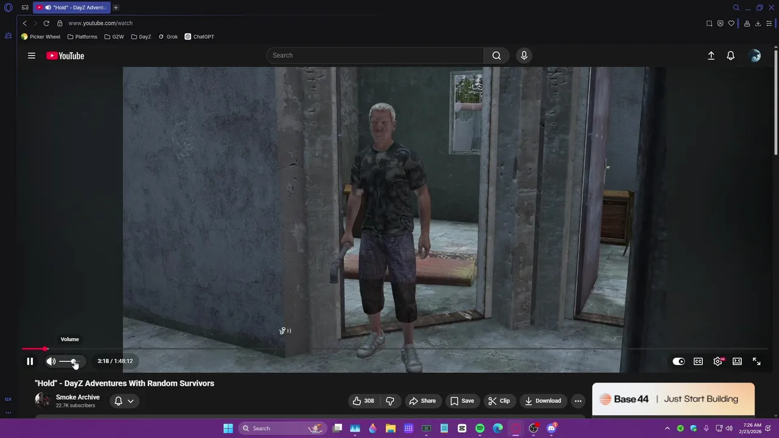Start voice search with the microphone

[524, 55]
